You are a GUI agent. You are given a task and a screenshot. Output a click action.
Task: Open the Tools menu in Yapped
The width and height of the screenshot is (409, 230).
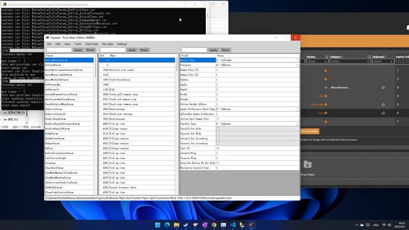tap(78, 44)
